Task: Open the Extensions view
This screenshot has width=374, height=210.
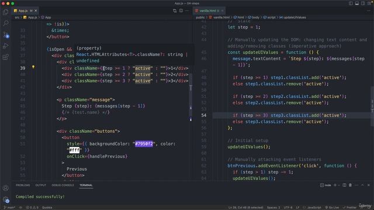Action: (5, 57)
